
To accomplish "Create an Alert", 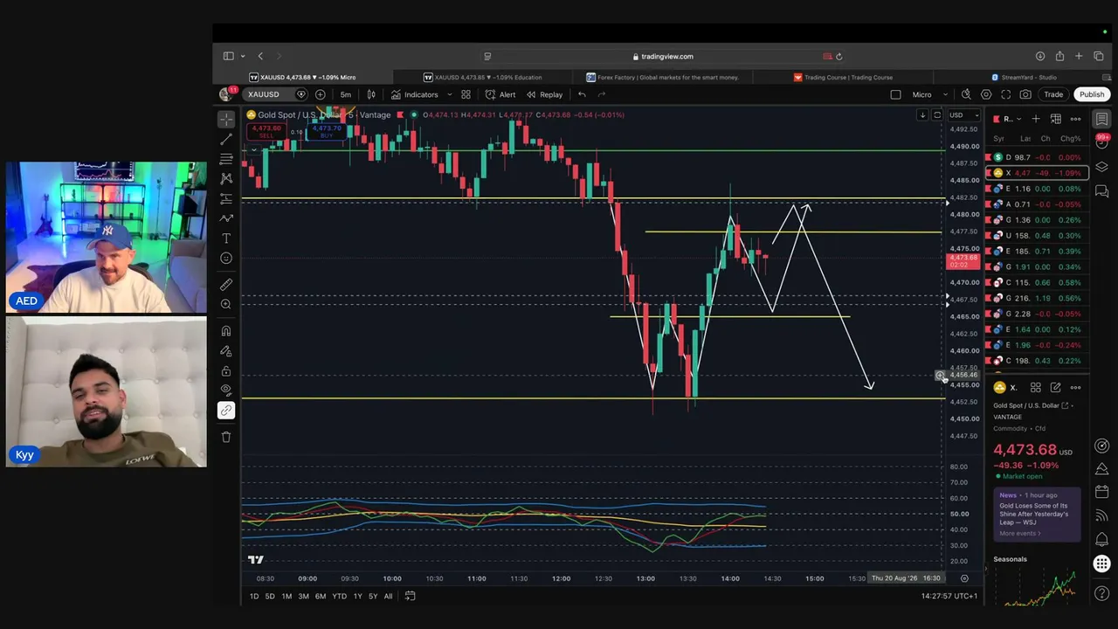I will pos(500,94).
